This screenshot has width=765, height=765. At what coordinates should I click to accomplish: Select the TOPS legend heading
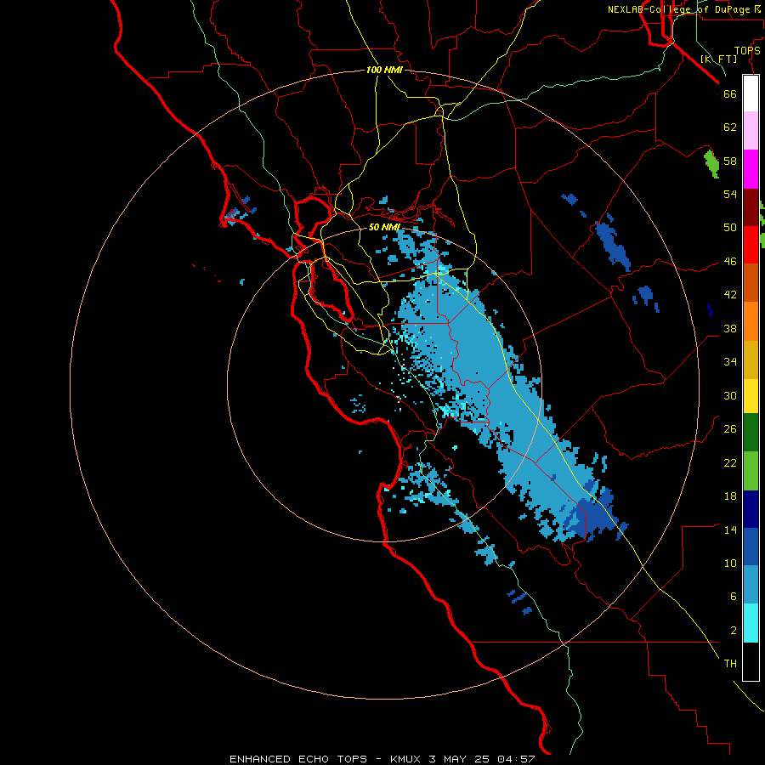pyautogui.click(x=747, y=51)
